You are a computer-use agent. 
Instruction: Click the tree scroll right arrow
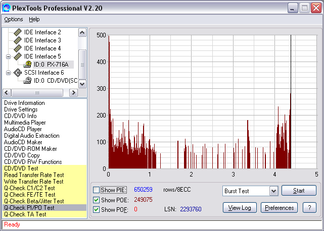[74, 93]
